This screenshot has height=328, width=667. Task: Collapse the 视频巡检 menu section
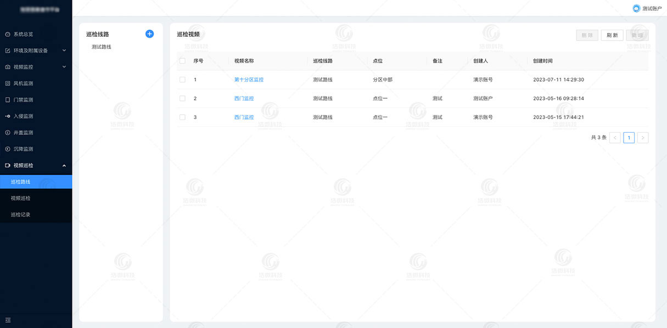(25, 165)
